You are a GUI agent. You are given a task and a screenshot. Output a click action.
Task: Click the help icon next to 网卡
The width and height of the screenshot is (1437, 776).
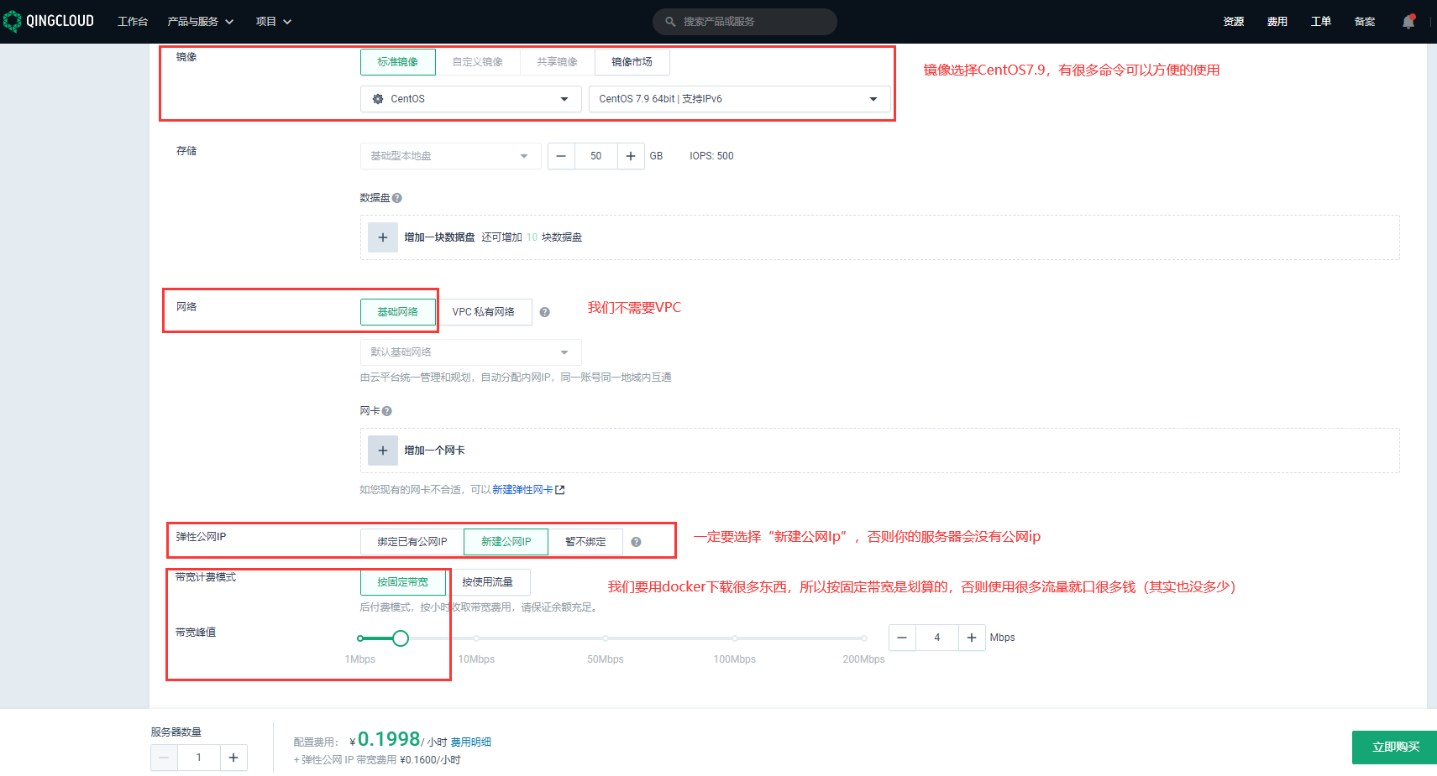tap(387, 411)
